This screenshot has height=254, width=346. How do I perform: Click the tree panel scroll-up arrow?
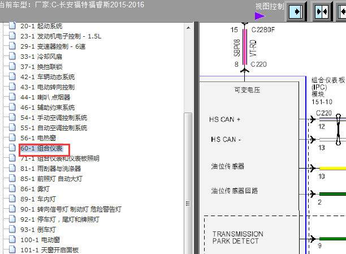(x=188, y=28)
